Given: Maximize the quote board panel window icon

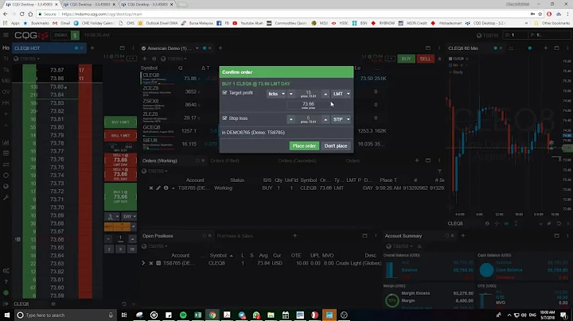Looking at the screenshot, I should click(428, 48).
